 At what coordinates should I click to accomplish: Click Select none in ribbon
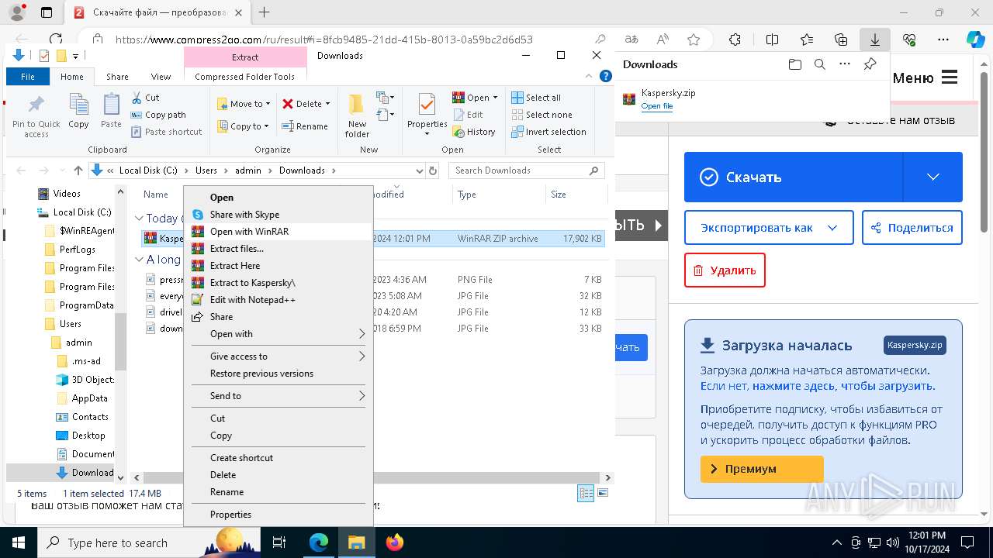541,115
